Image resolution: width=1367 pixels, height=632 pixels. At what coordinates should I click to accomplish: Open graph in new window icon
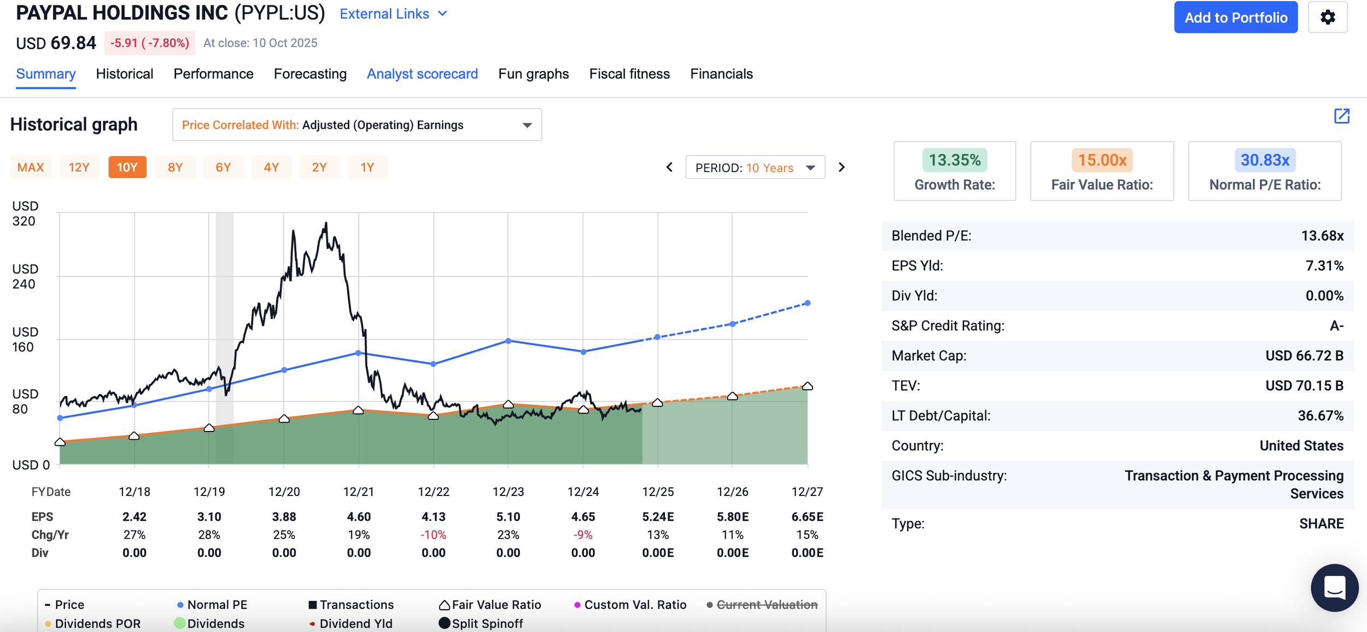point(1341,116)
